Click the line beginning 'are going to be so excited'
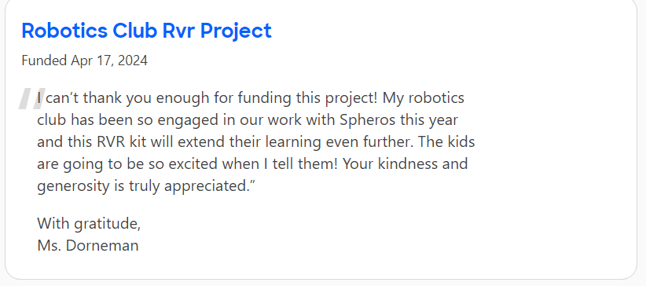The image size is (646, 286). (252, 164)
